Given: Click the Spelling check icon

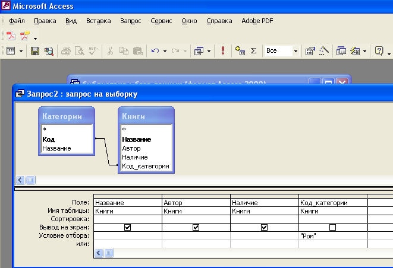Looking at the screenshot, I should click(x=93, y=51).
